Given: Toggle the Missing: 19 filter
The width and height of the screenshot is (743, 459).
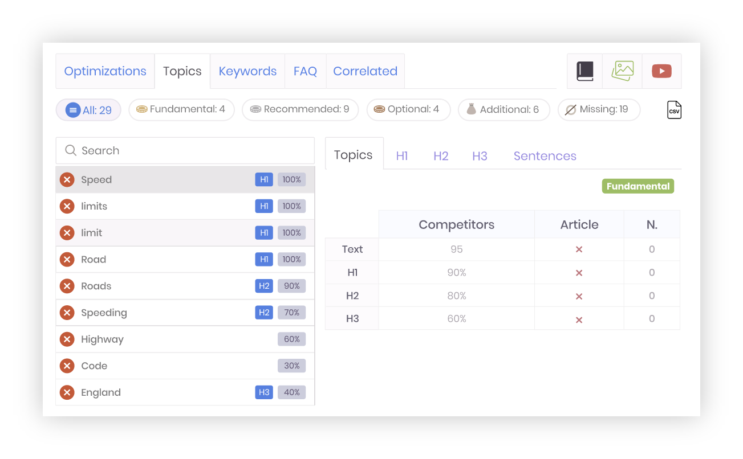Looking at the screenshot, I should click(x=599, y=109).
